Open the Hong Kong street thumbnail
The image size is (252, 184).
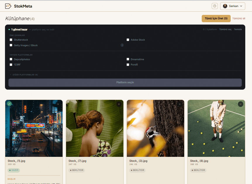point(34,128)
